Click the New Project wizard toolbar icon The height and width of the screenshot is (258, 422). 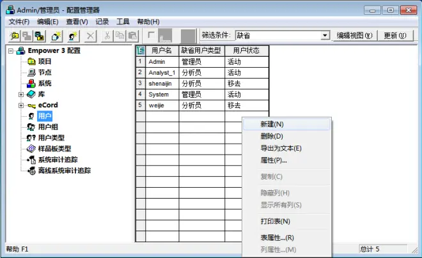[x=56, y=36]
